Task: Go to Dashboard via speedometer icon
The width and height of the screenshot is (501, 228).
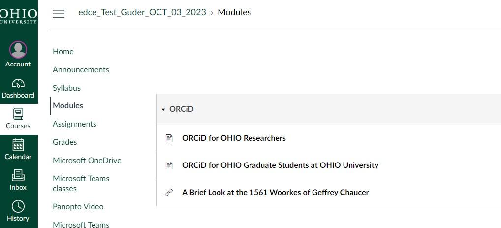Action: 18,83
